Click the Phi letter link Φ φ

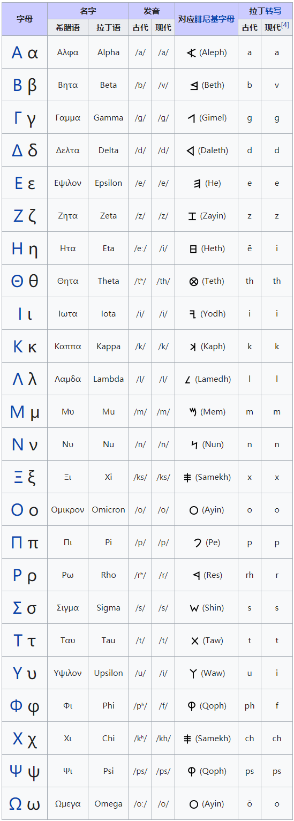tap(25, 706)
